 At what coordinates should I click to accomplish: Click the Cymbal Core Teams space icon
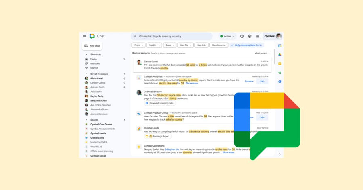[86, 124]
